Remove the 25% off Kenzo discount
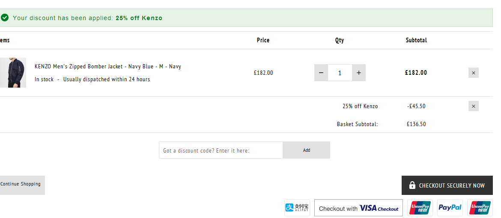This screenshot has height=218, width=501. (x=474, y=106)
